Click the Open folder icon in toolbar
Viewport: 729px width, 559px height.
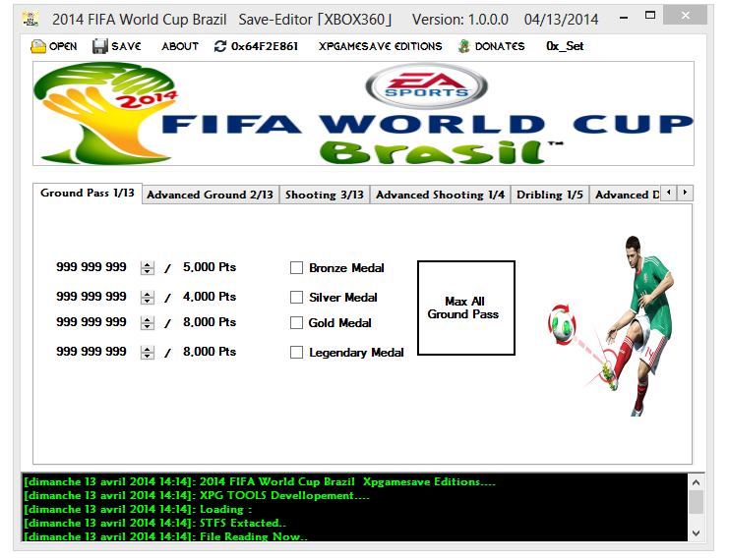point(38,46)
